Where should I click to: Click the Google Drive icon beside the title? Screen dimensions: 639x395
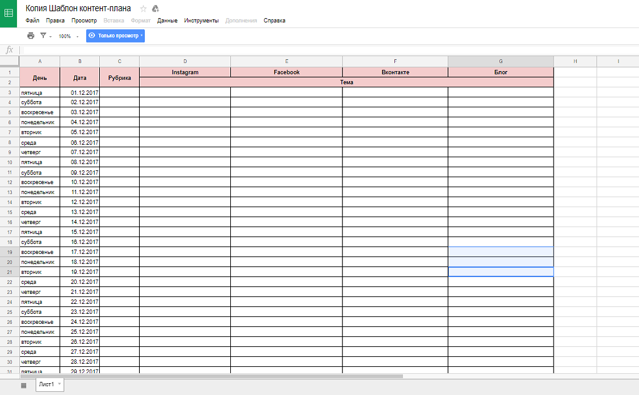click(x=155, y=9)
